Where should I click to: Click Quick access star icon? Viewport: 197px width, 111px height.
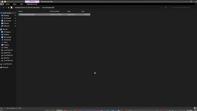(1, 13)
